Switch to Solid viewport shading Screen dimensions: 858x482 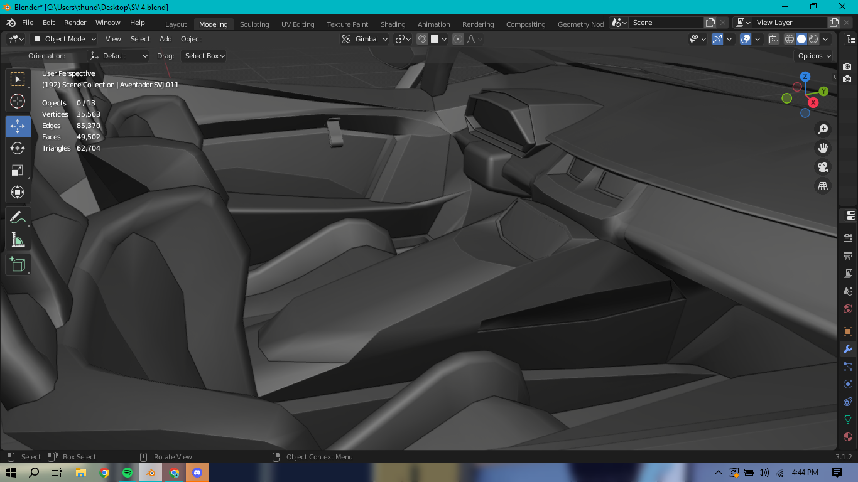(x=801, y=39)
